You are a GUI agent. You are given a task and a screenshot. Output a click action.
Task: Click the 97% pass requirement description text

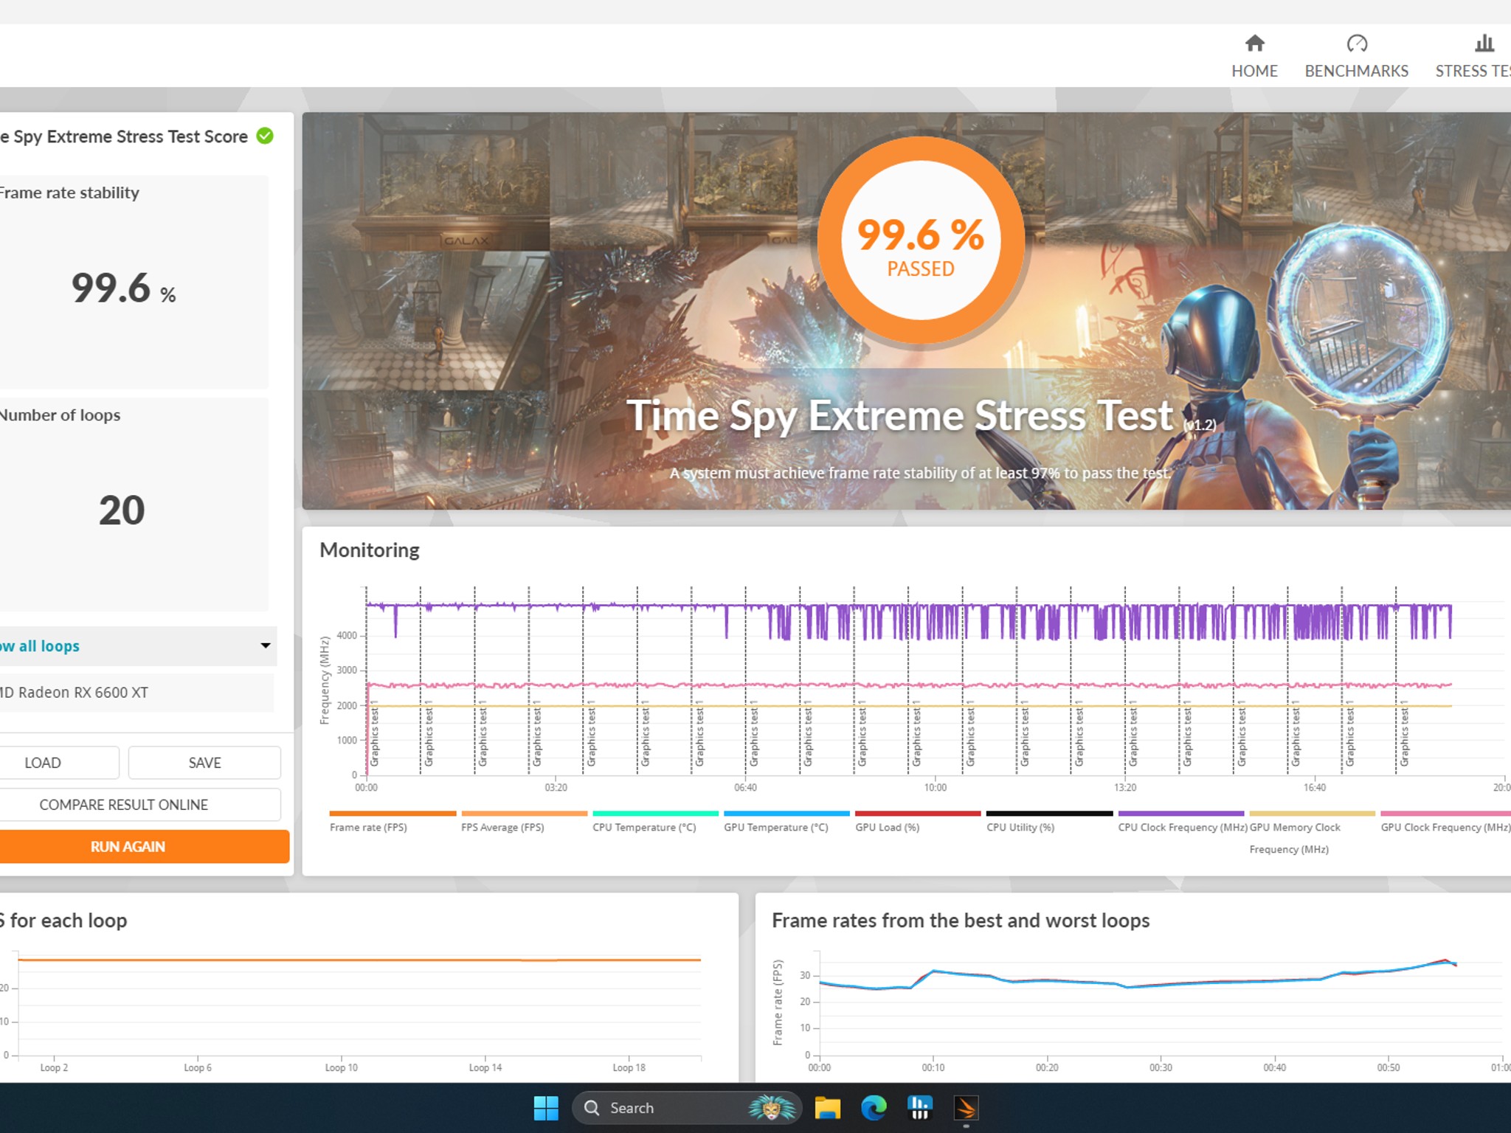920,473
